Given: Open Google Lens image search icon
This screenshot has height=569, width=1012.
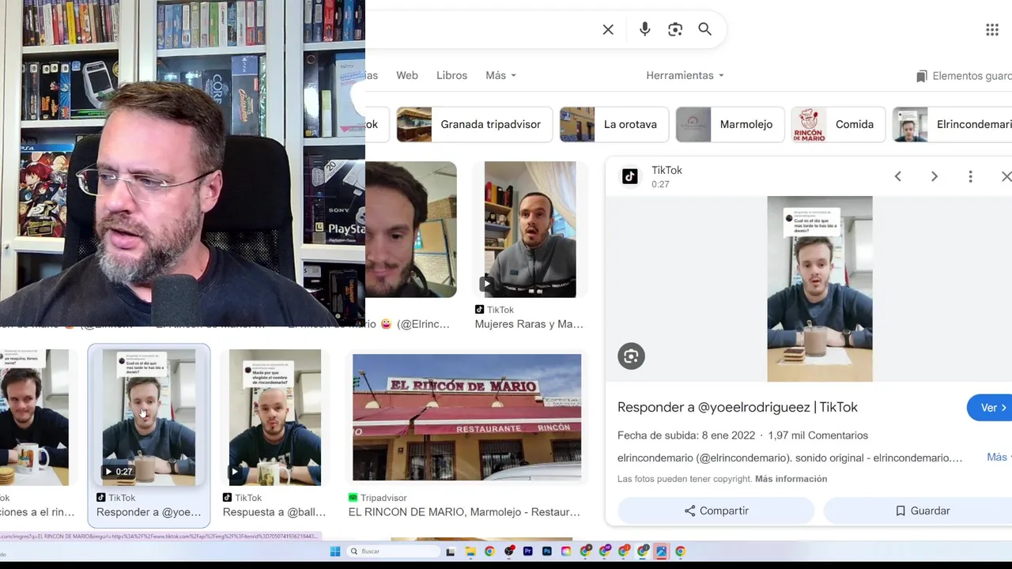Looking at the screenshot, I should 675,29.
